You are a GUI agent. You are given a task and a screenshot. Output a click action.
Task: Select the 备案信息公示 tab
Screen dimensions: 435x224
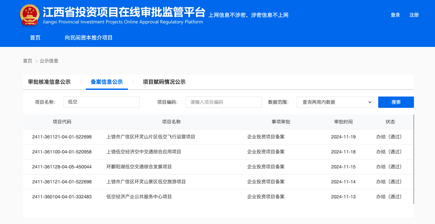click(x=107, y=82)
